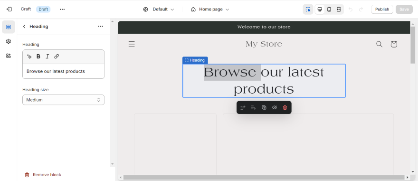This screenshot has width=418, height=181.
Task: Click the preview horizontal scrollbar
Action: point(264,177)
